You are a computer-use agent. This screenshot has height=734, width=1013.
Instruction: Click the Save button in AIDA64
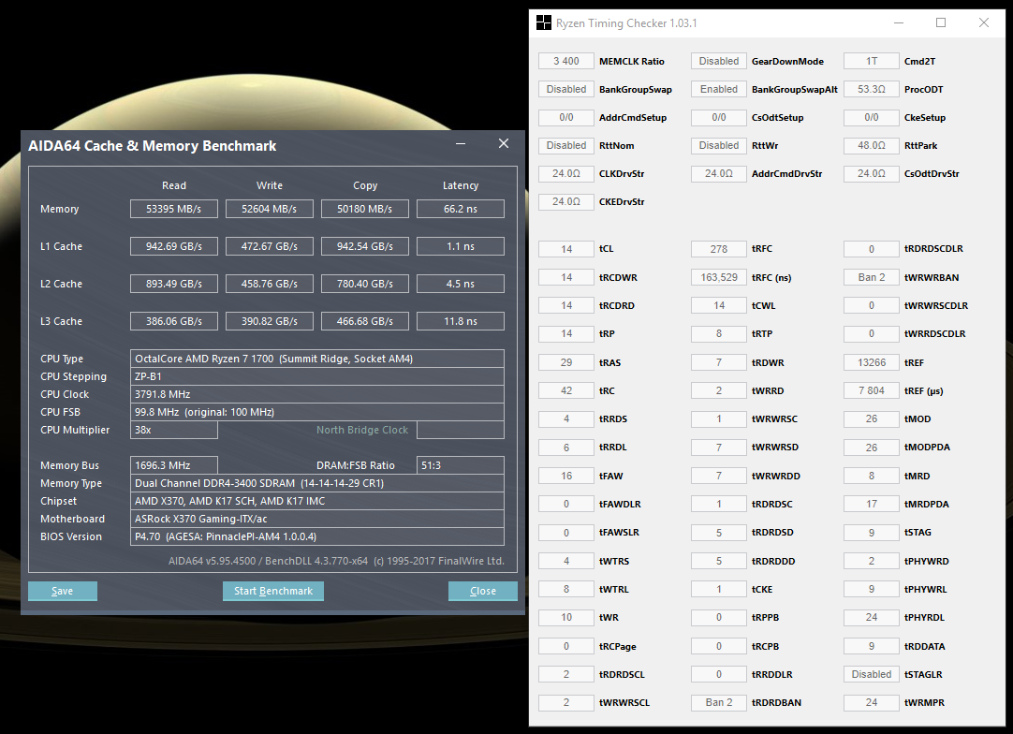63,591
